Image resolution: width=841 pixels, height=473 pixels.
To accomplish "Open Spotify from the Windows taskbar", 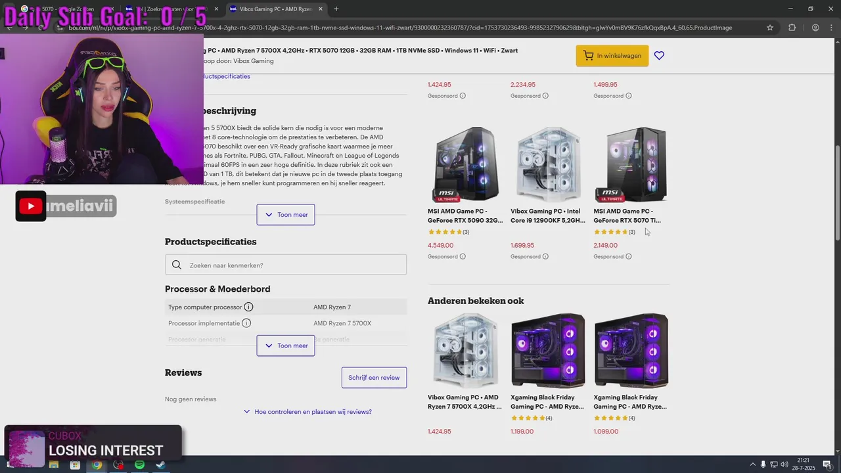I will point(139,465).
